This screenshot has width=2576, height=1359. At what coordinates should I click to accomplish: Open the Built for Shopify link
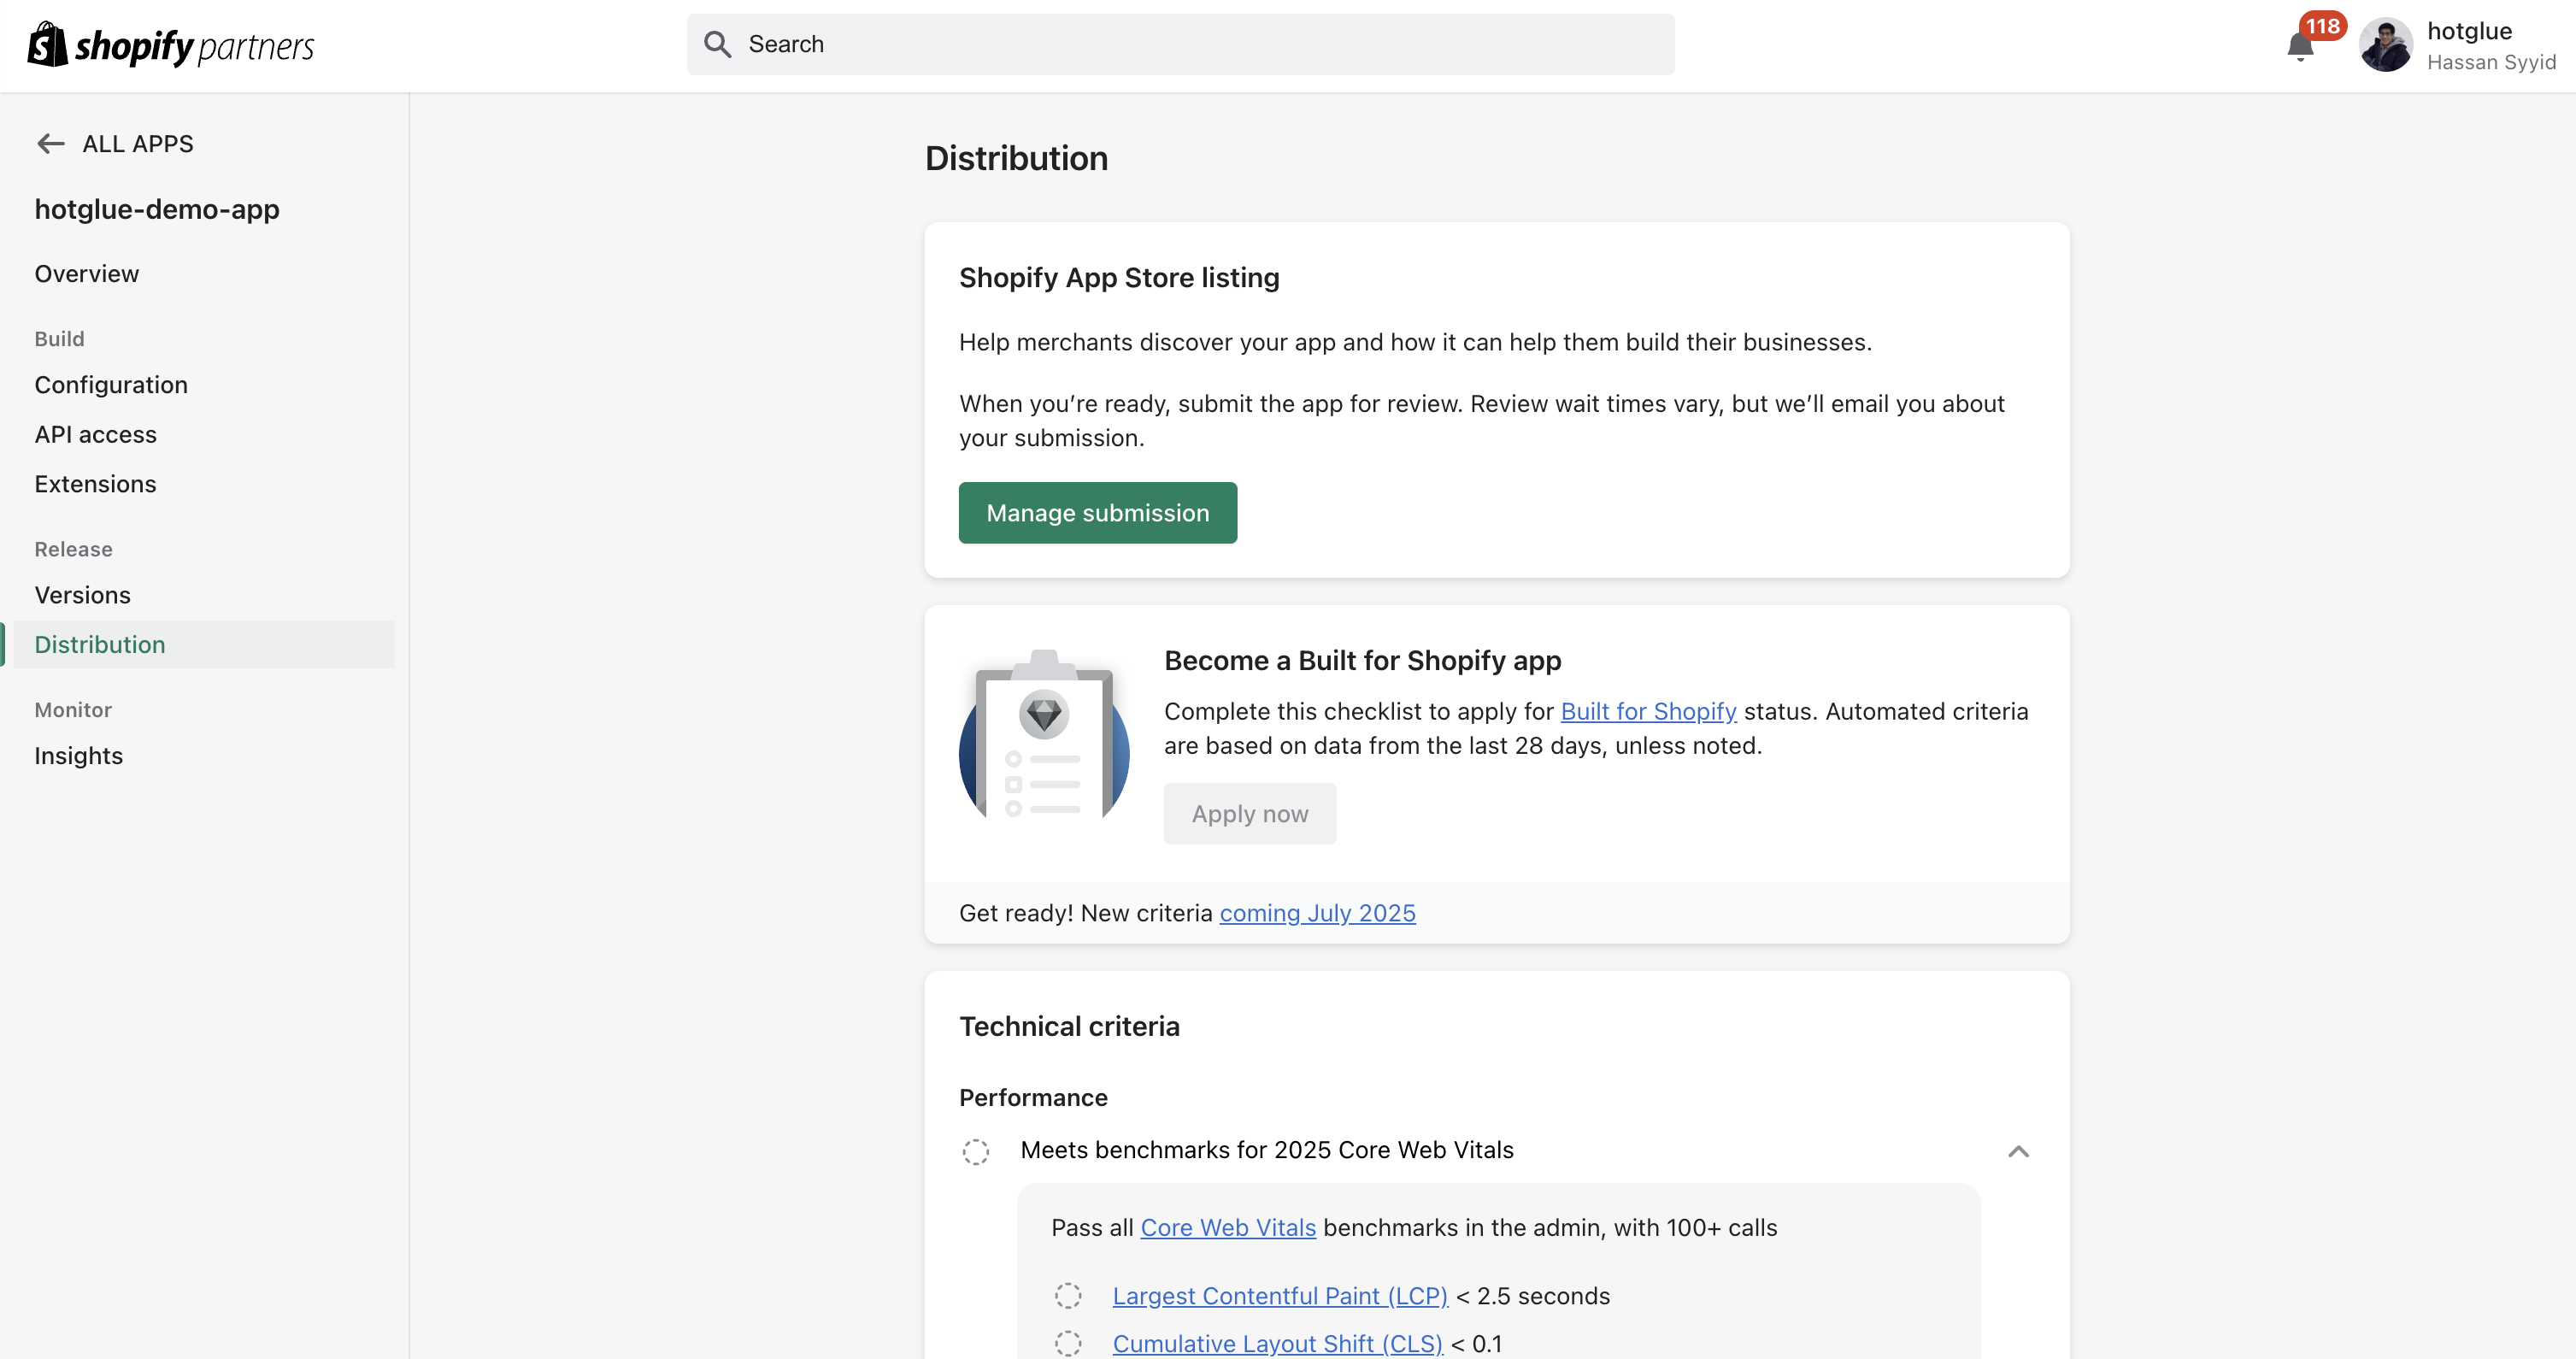(x=1648, y=711)
